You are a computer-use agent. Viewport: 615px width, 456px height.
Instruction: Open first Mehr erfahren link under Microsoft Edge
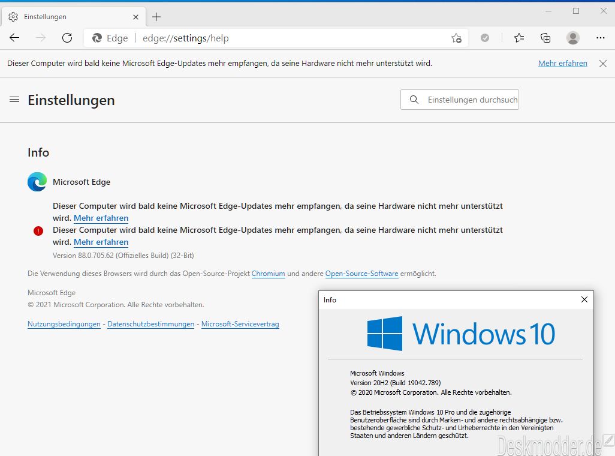pyautogui.click(x=101, y=218)
